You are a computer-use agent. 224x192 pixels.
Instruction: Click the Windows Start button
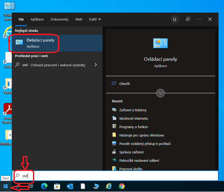6,186
